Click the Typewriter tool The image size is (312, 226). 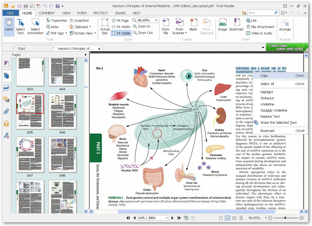(x=56, y=21)
